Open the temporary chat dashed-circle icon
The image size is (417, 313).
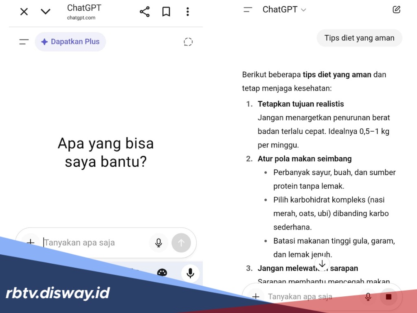click(x=188, y=42)
